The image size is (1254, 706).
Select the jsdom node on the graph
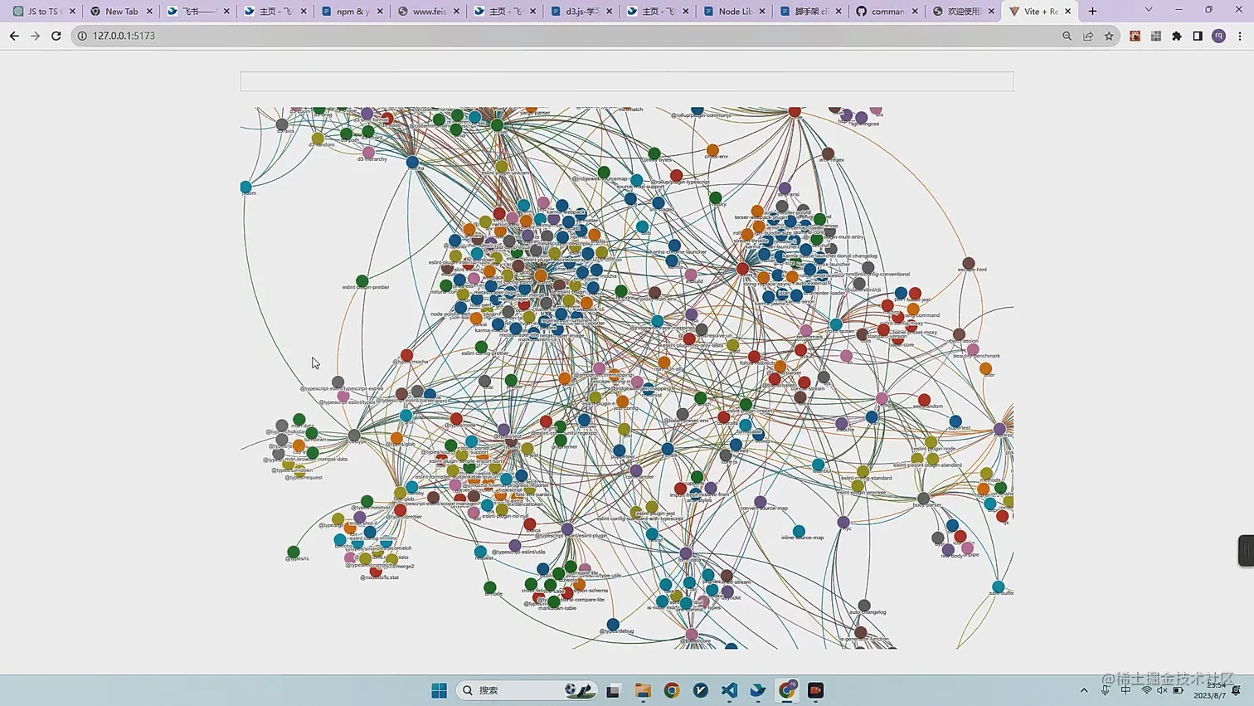coord(245,187)
